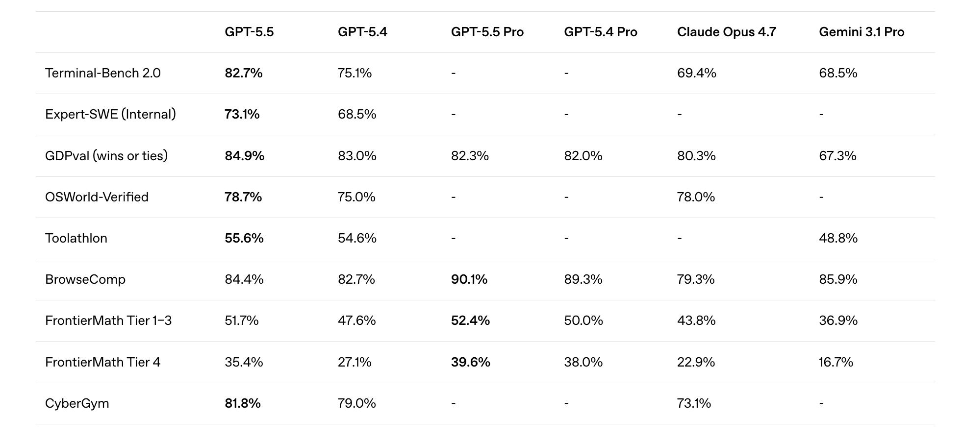Click the bold 39.6% FrontierMath Tier 4 value

pos(470,362)
